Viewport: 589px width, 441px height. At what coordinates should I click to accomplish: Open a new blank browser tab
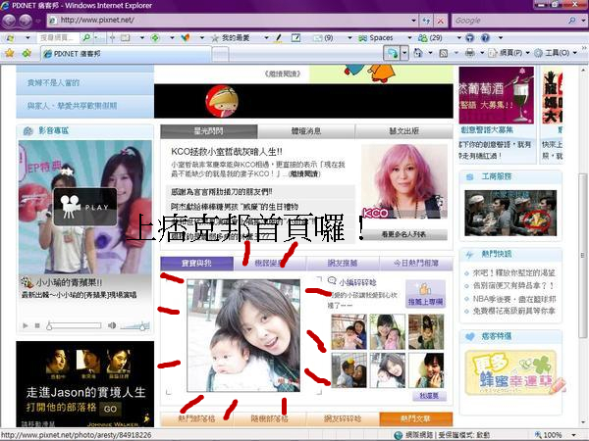point(221,54)
